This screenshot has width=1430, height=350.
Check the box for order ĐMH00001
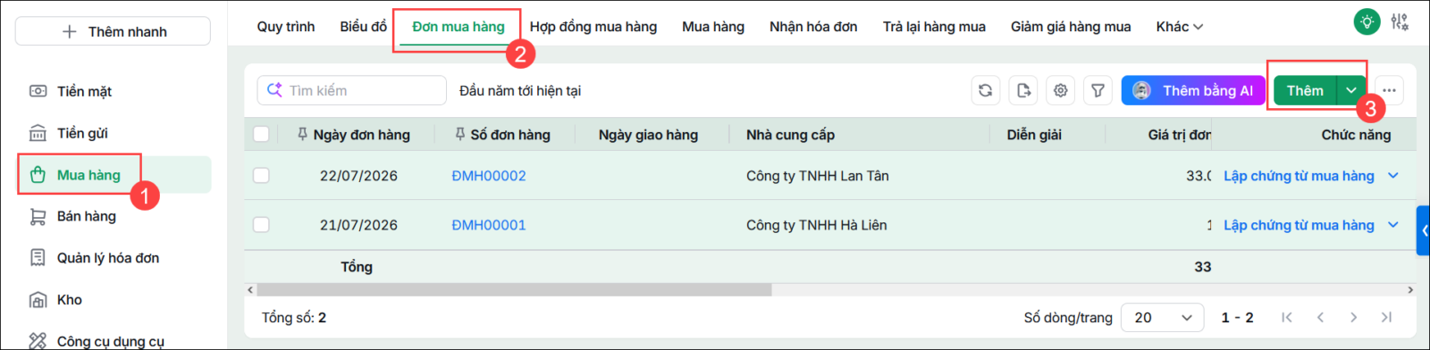pyautogui.click(x=261, y=224)
